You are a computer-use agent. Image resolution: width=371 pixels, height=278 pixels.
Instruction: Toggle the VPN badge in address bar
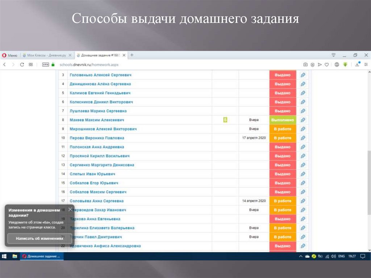pyautogui.click(x=45, y=65)
